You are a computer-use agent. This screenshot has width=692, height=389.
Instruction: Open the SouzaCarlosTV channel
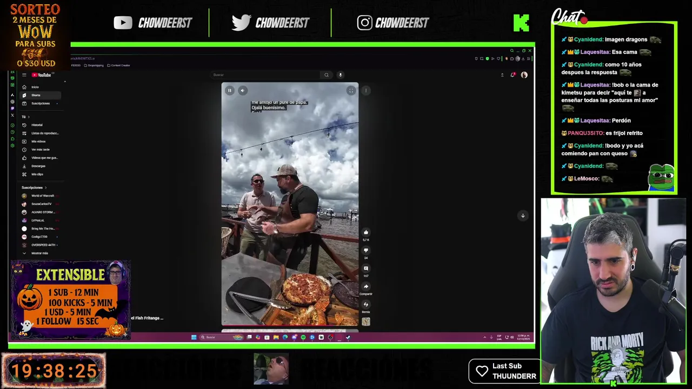click(x=39, y=204)
